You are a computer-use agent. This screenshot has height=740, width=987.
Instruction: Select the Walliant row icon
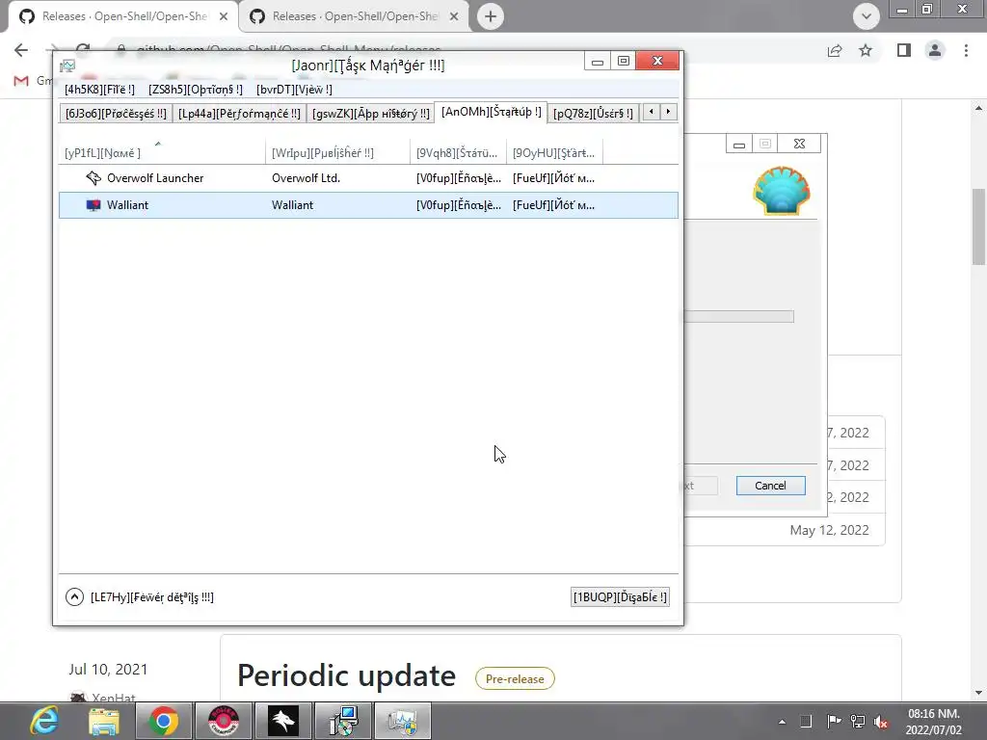(93, 205)
